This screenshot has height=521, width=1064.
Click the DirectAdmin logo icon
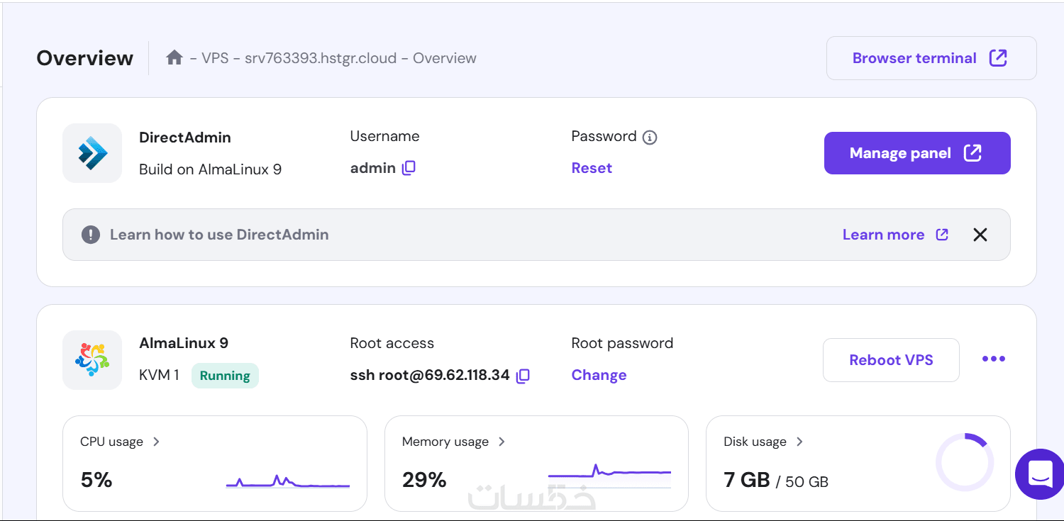92,153
